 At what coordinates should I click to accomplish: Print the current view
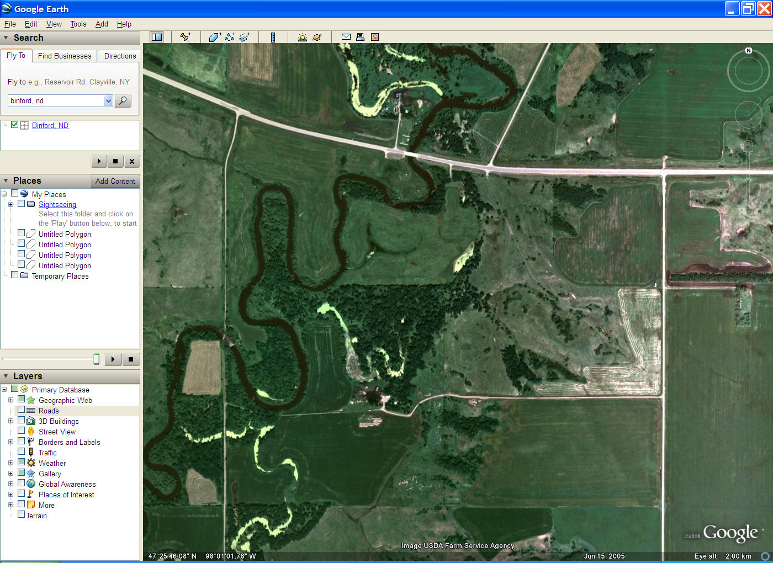pyautogui.click(x=360, y=37)
